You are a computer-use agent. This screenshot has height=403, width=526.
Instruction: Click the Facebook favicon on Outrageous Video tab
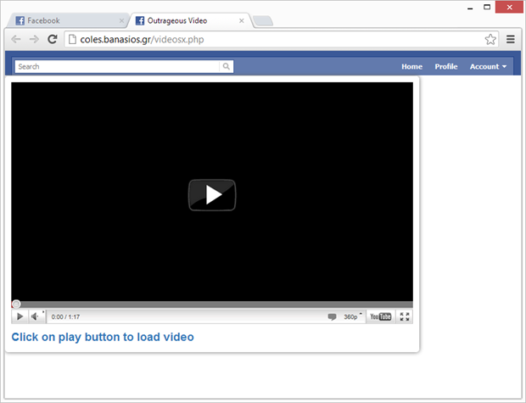140,20
